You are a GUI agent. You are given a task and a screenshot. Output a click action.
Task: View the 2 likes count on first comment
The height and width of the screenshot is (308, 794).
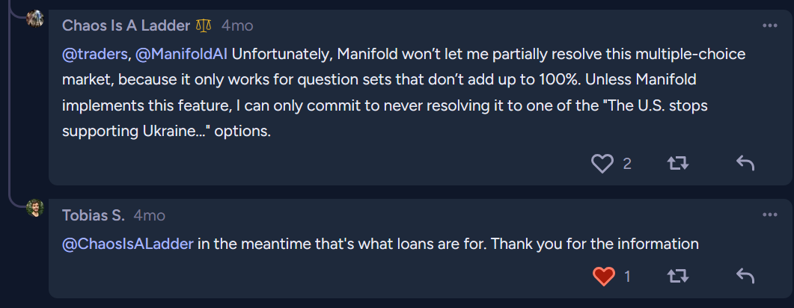click(x=627, y=163)
